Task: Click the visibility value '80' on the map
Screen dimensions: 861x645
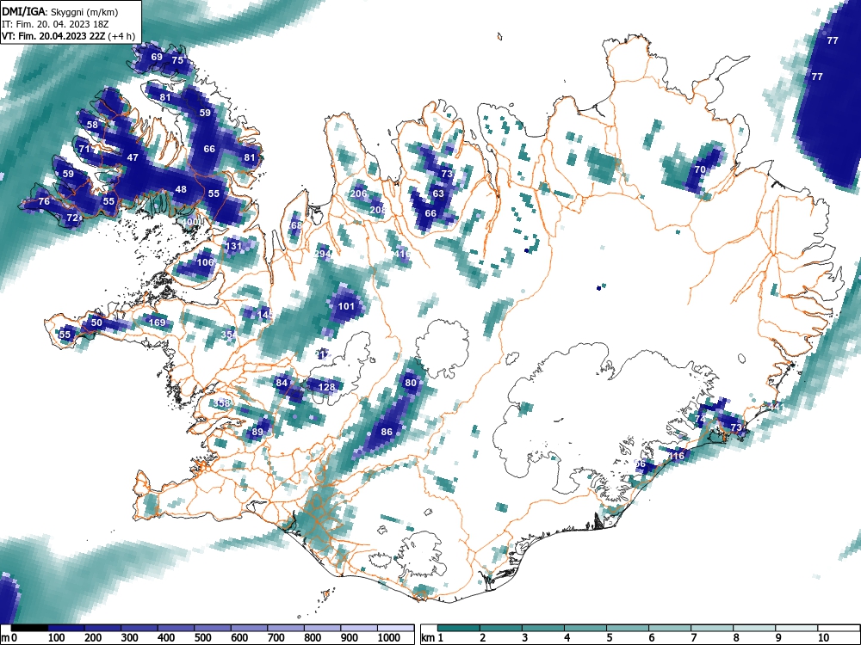Action: (x=411, y=383)
